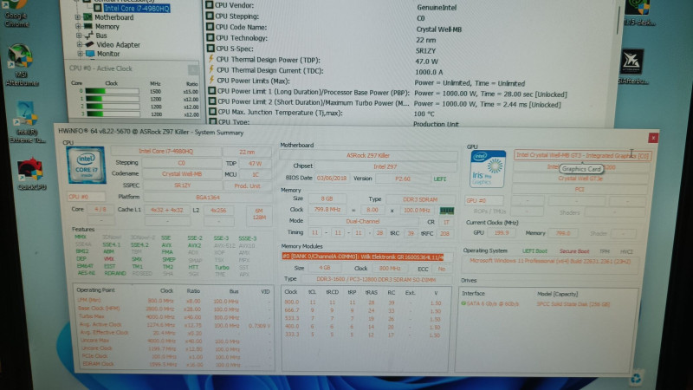Select Memory in the tree
693x390 pixels.
(x=107, y=27)
